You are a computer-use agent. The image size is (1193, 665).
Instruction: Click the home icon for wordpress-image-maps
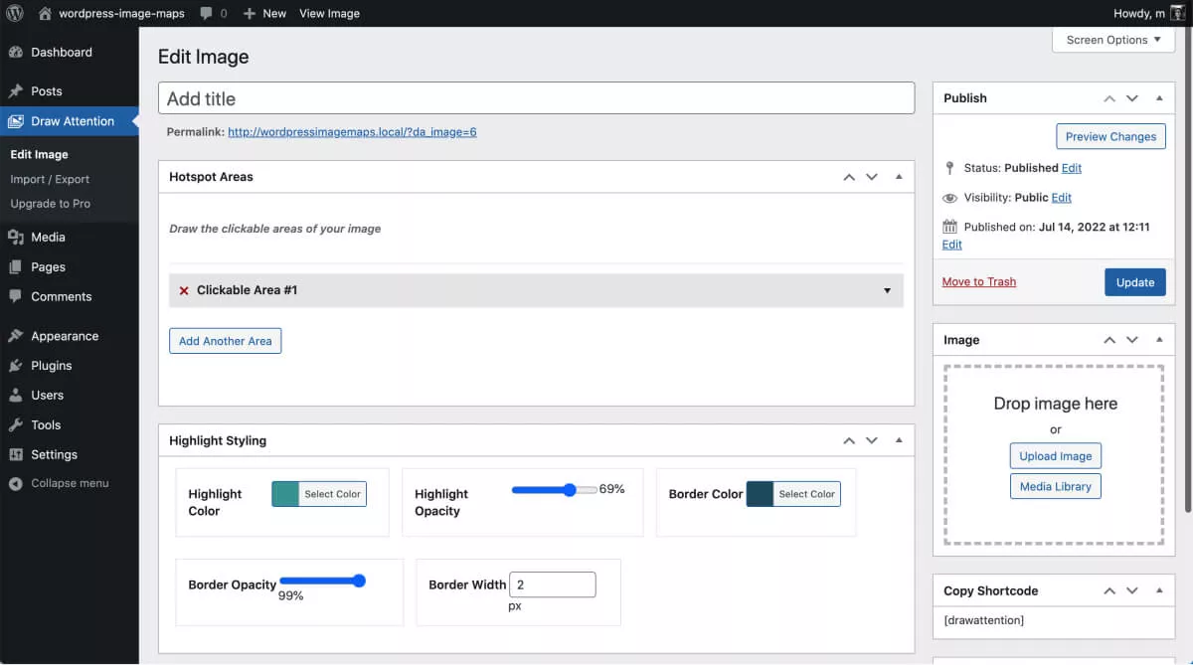[45, 13]
